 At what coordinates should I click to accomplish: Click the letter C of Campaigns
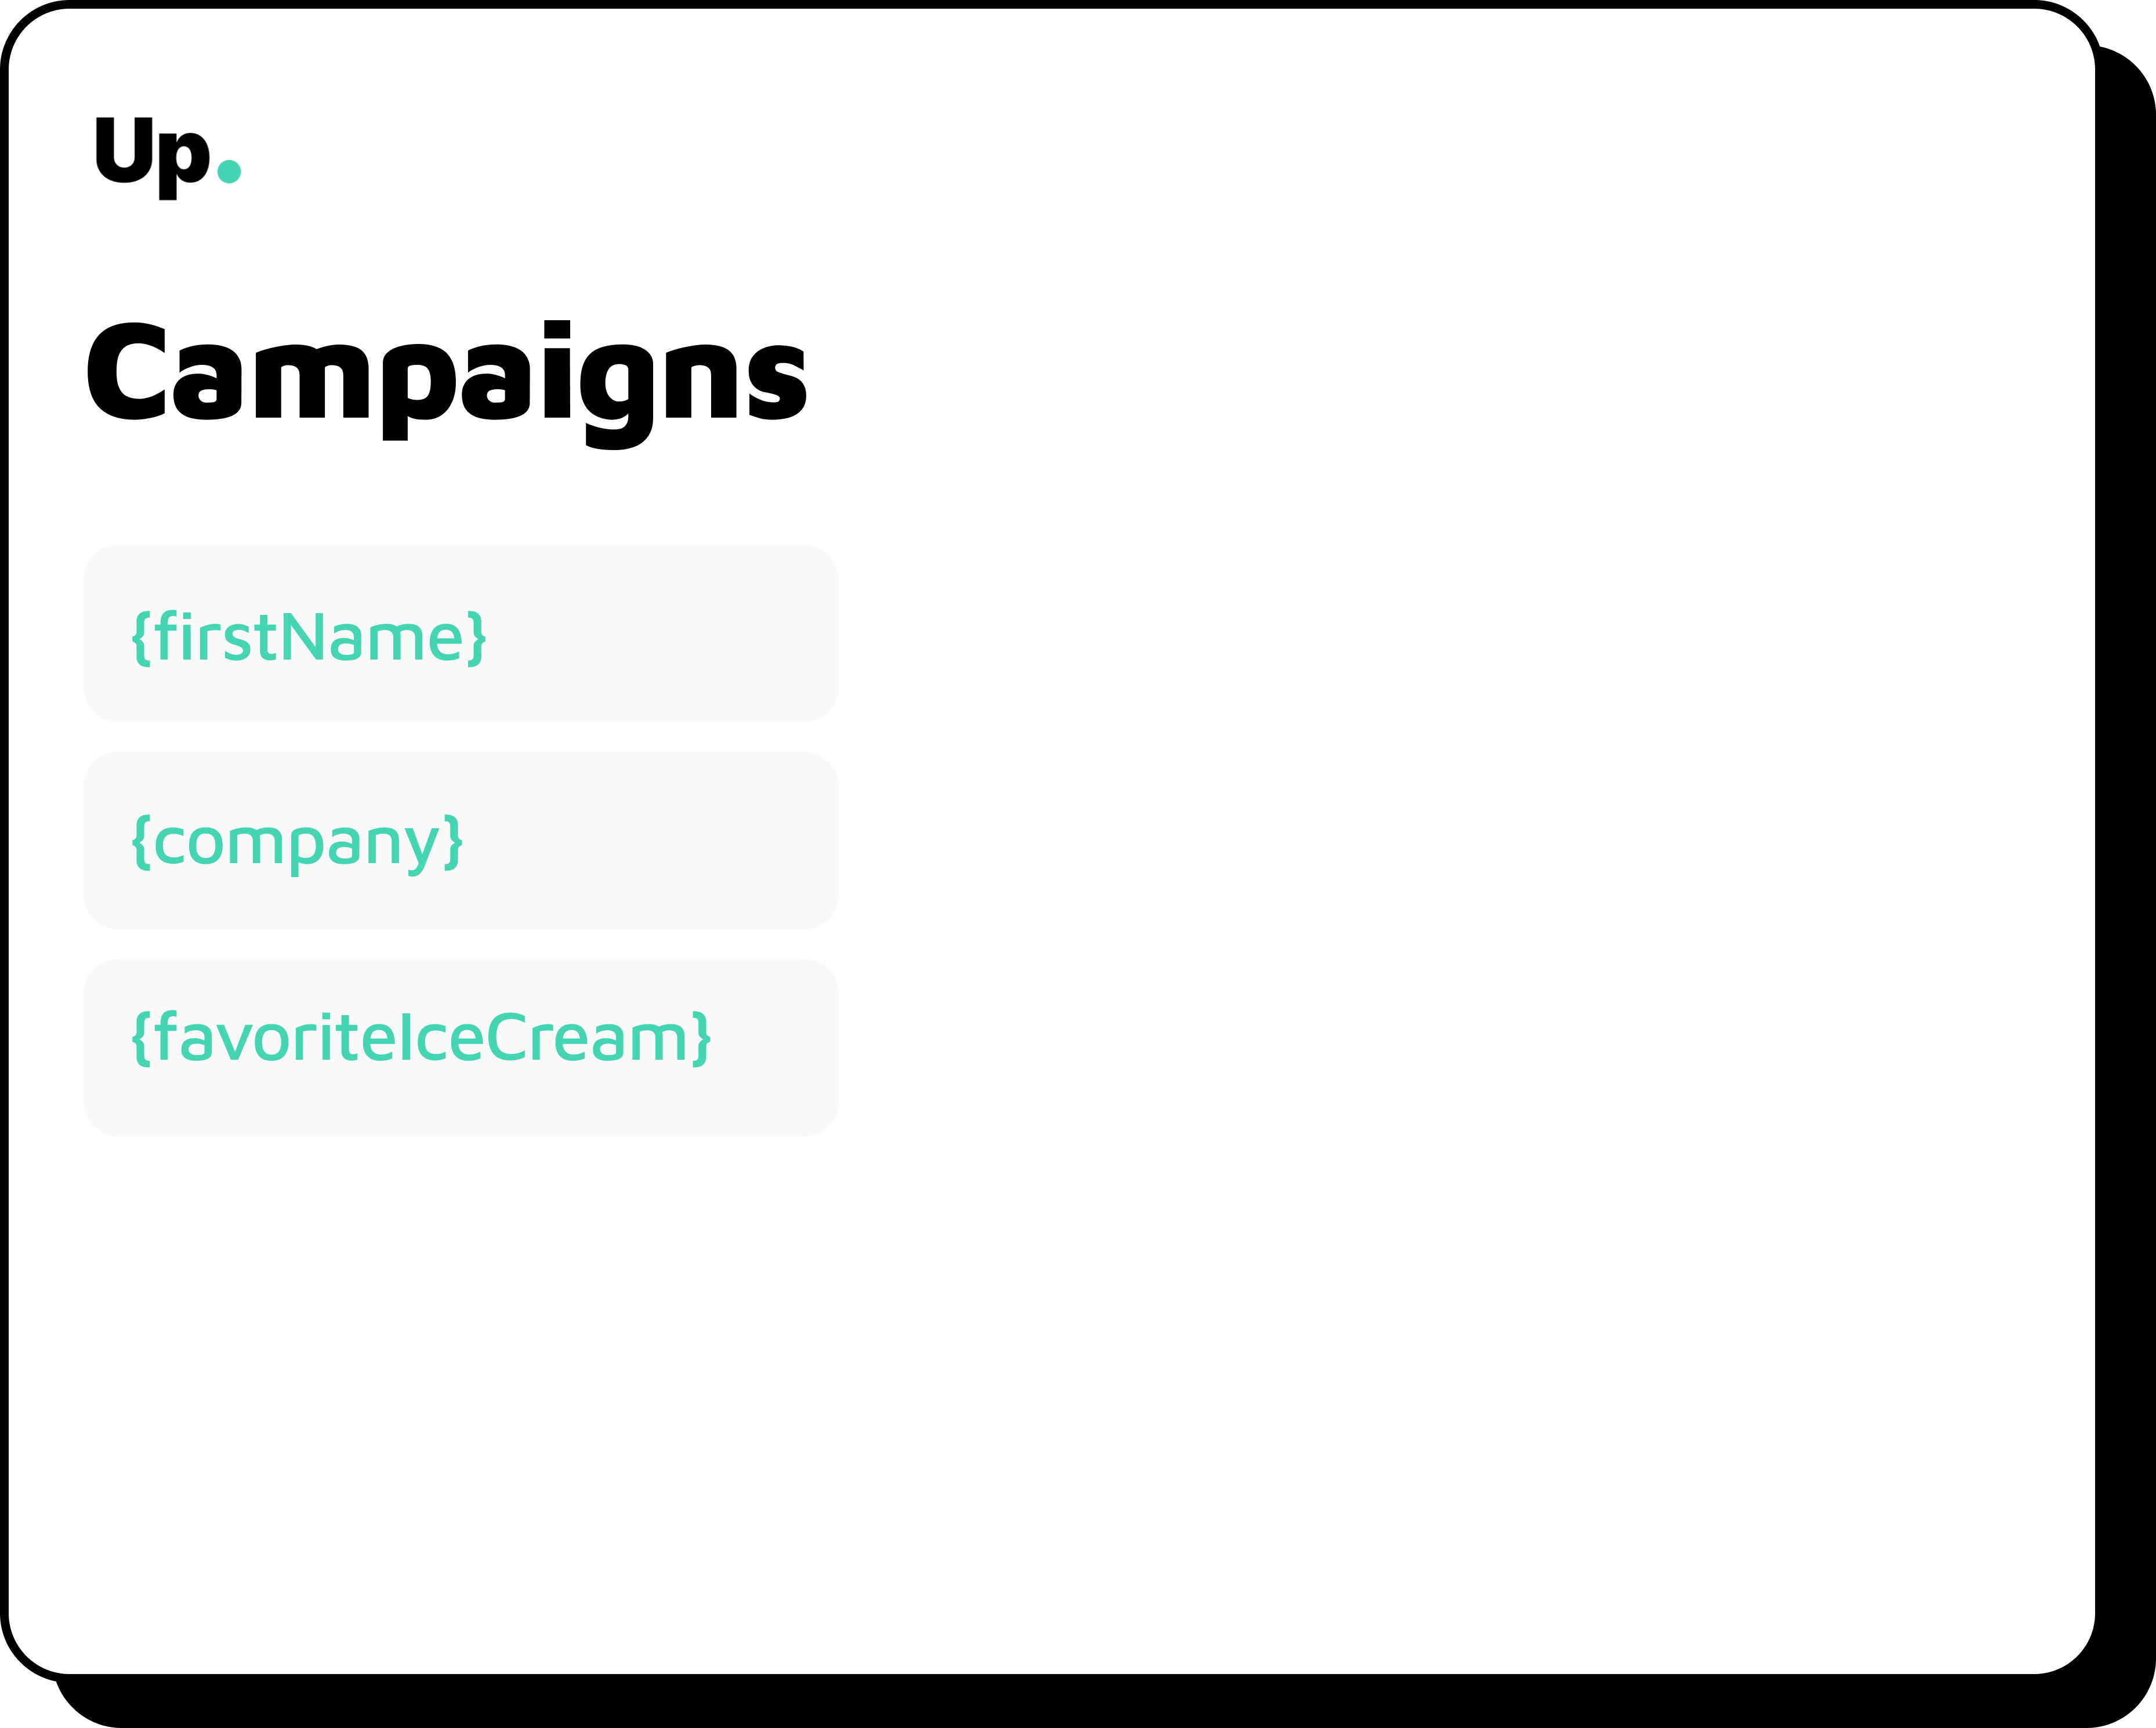pos(126,371)
